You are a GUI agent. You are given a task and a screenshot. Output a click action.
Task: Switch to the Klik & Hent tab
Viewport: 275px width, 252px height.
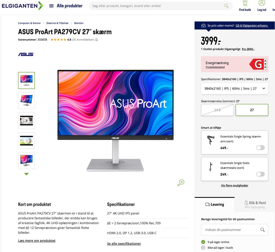point(255,204)
